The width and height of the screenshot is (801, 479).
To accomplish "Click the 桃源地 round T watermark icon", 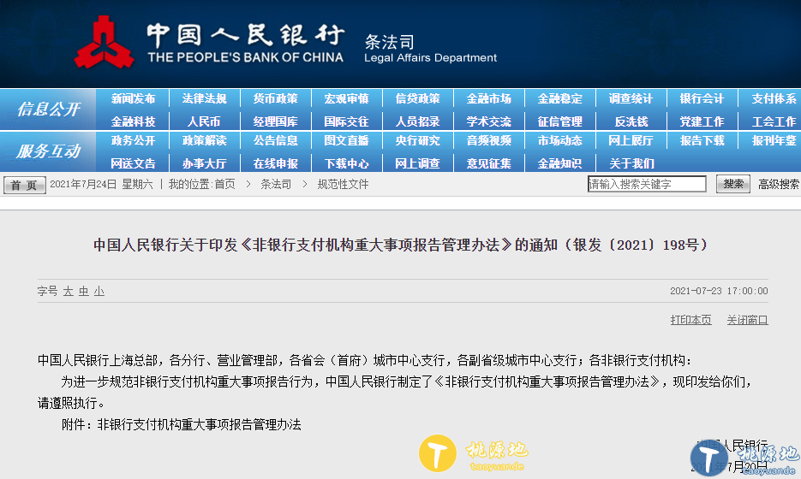I will (x=438, y=454).
